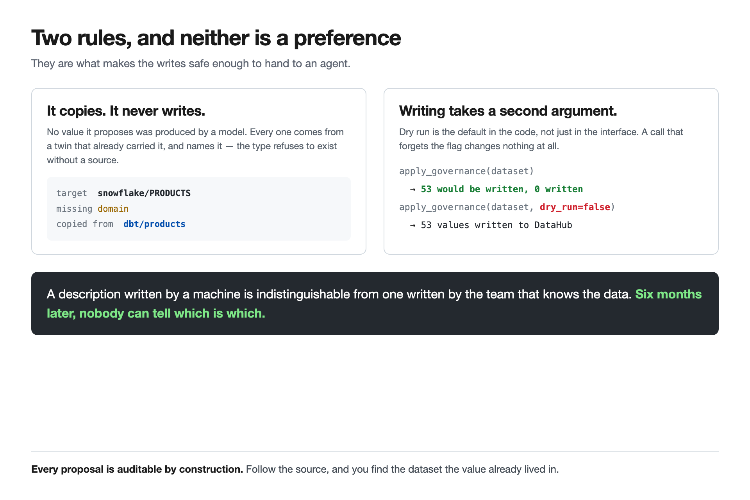Image resolution: width=750 pixels, height=500 pixels.
Task: Click the first apply_governance(dataset) code line
Action: [x=466, y=171]
